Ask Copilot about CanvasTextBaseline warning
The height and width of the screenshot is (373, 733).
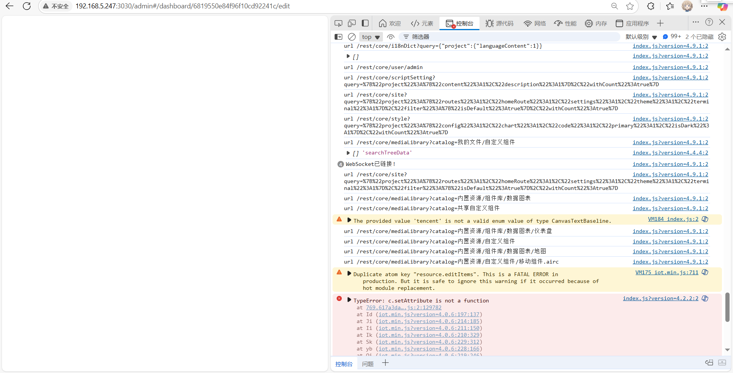(x=705, y=219)
